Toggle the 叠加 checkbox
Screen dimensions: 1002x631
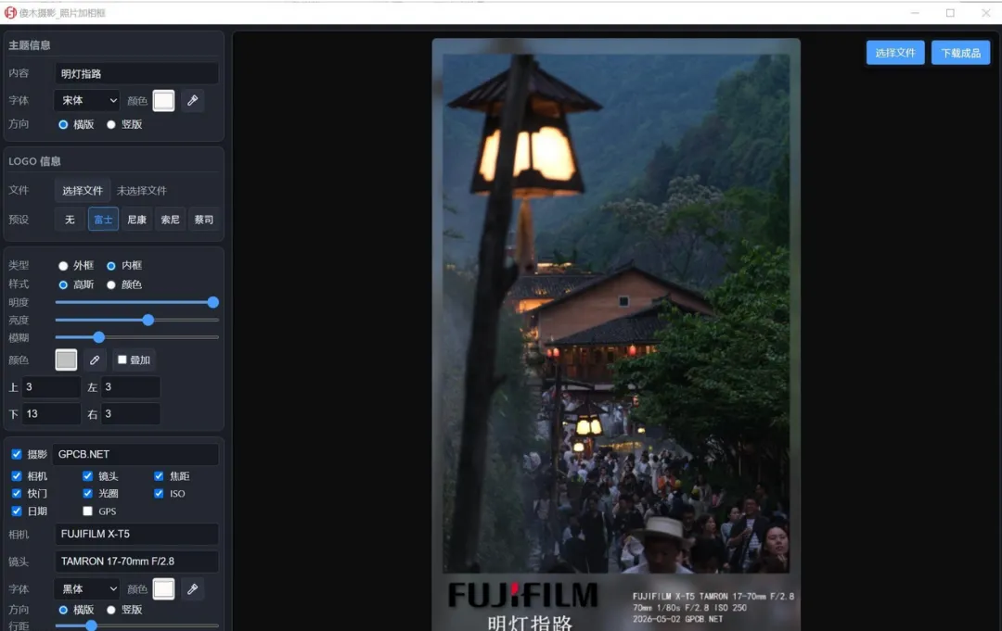coord(122,360)
